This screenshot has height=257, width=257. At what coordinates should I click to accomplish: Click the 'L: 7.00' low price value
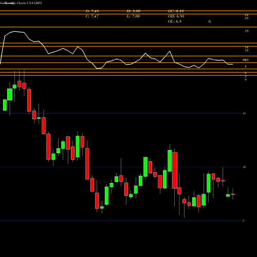tap(133, 16)
